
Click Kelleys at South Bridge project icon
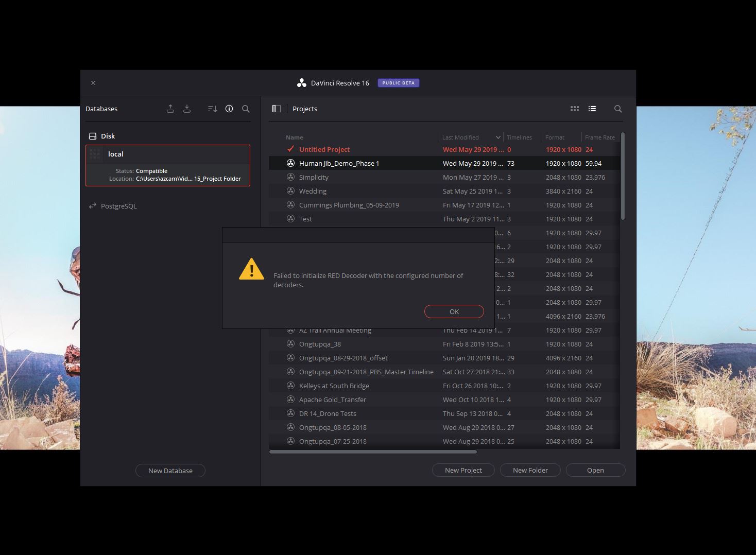[290, 385]
